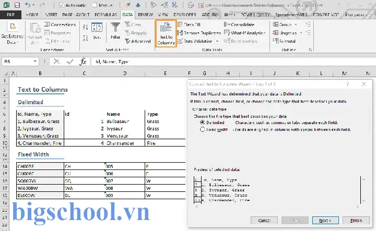The width and height of the screenshot is (376, 231).
Task: Open Get External Data
Action: tap(13, 33)
